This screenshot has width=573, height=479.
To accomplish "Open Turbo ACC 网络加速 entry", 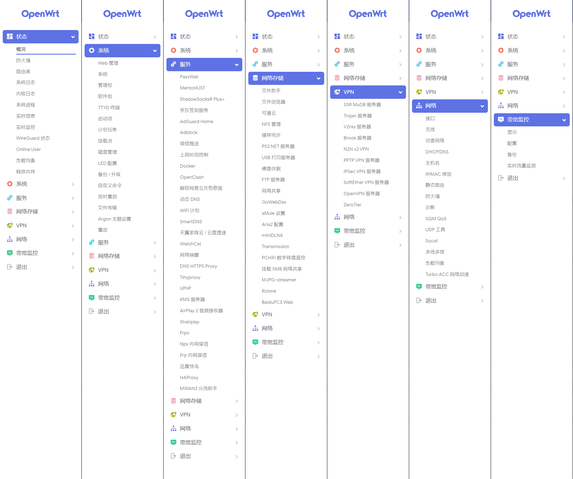I will coord(447,274).
